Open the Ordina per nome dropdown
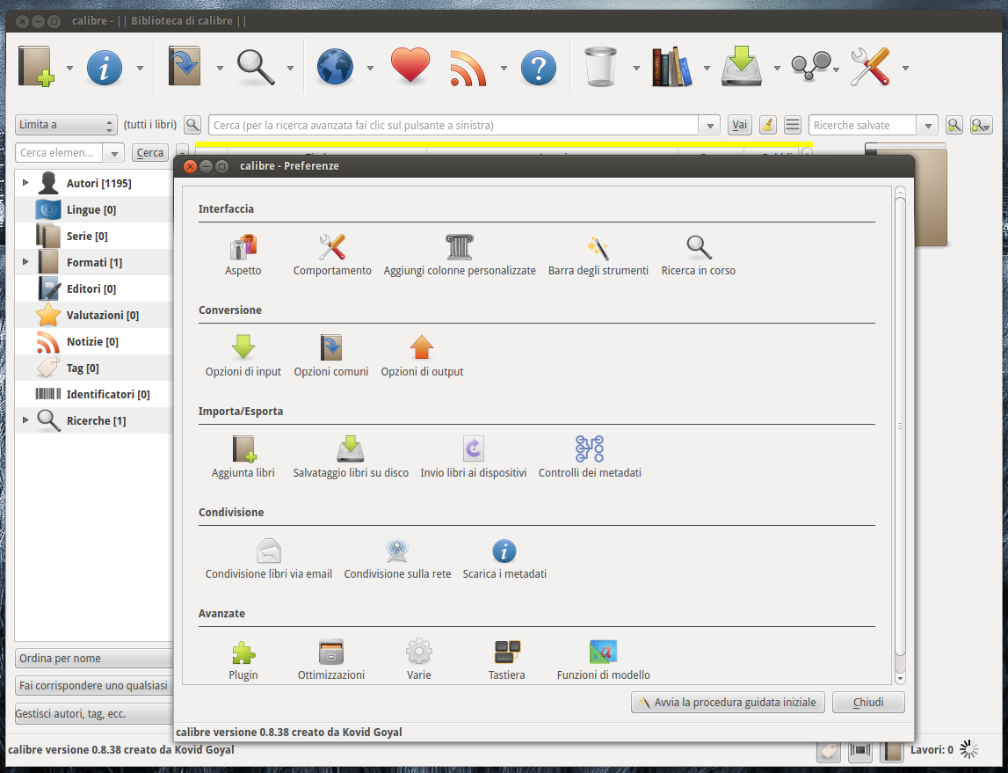This screenshot has width=1008, height=773. point(95,659)
